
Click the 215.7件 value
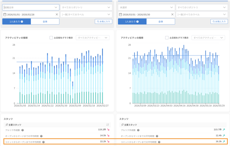(218, 129)
